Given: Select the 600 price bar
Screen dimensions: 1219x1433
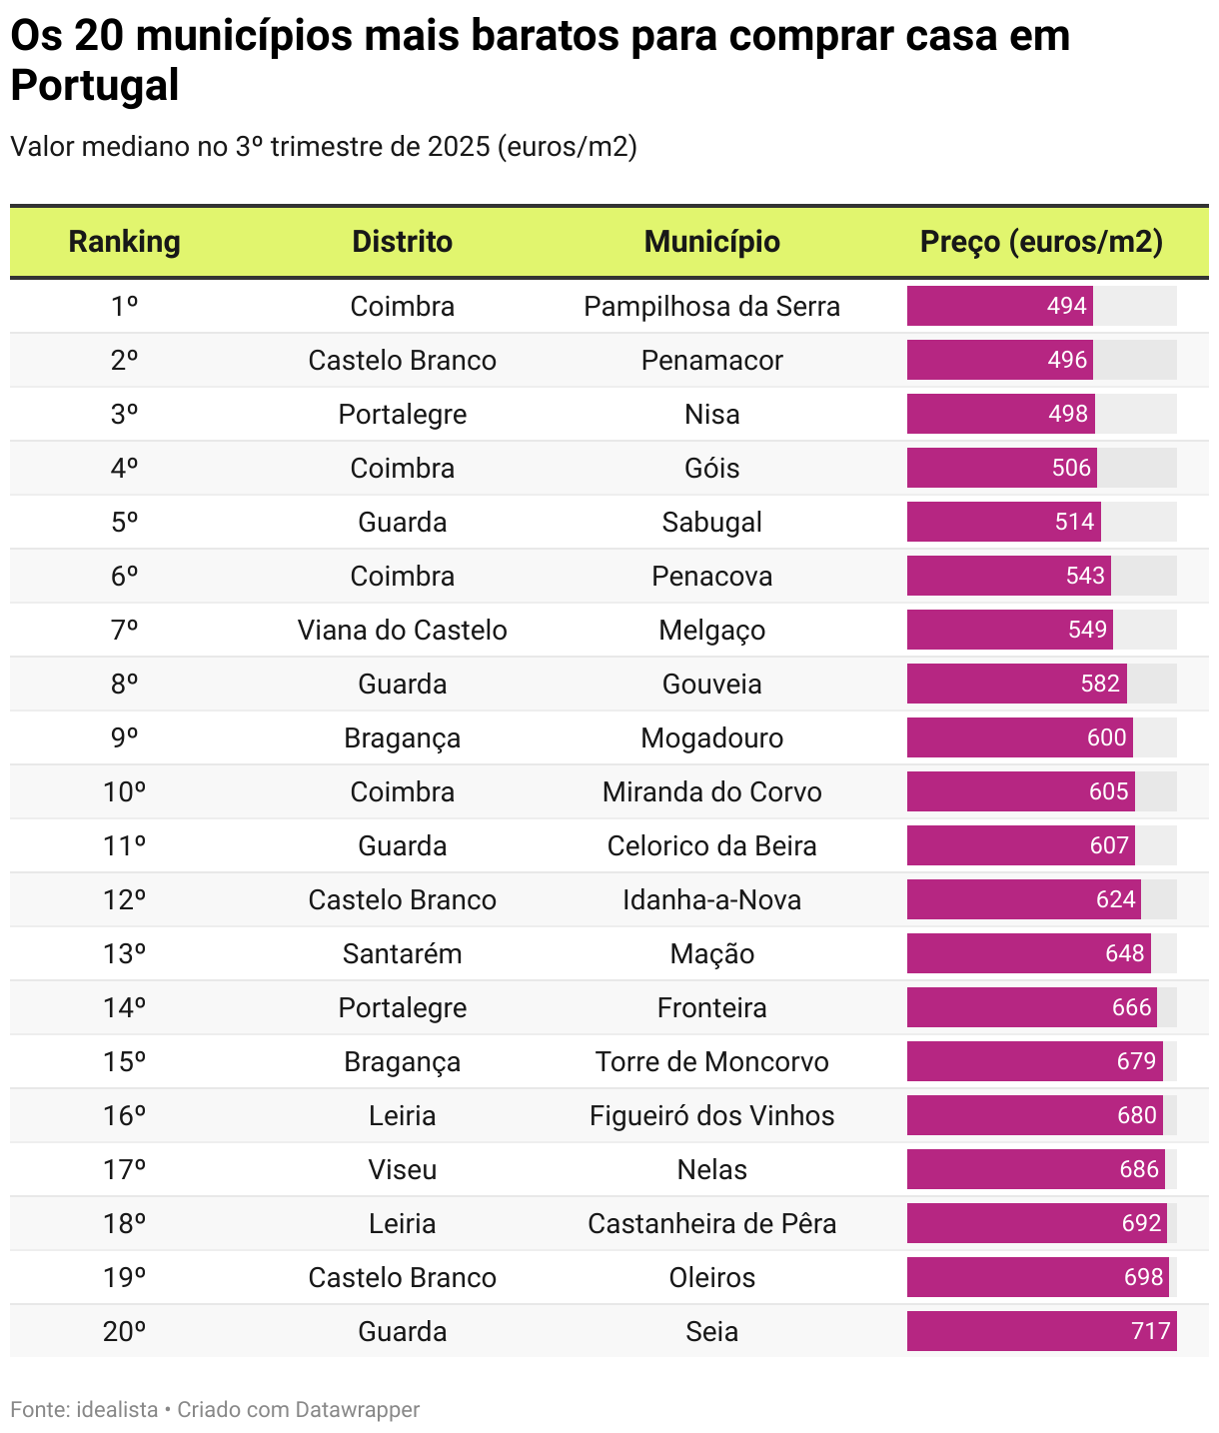Looking at the screenshot, I should [x=1020, y=737].
